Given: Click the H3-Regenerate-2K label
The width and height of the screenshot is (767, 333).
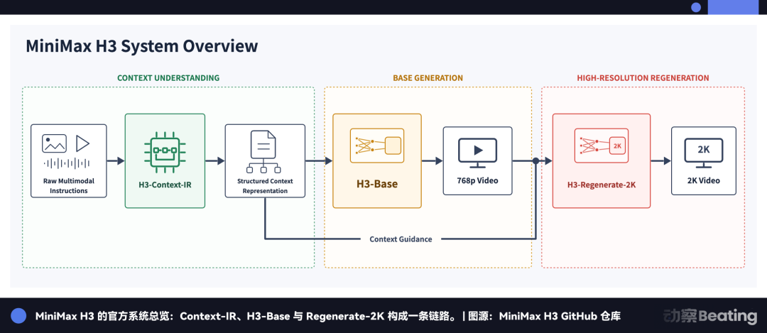Looking at the screenshot, I should point(602,185).
